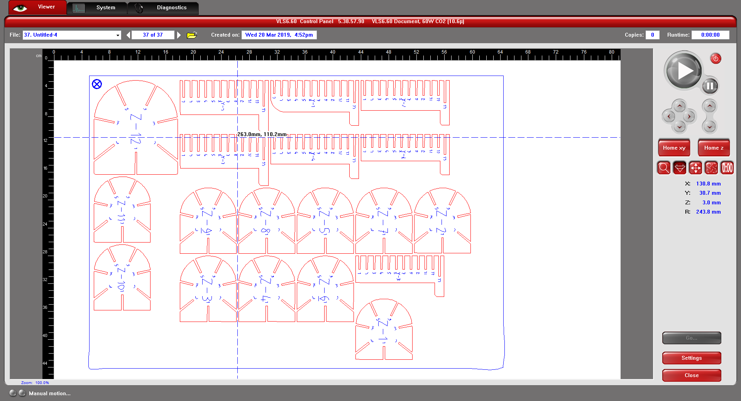741x401 pixels.
Task: Jog the laser head right
Action: coord(690,116)
